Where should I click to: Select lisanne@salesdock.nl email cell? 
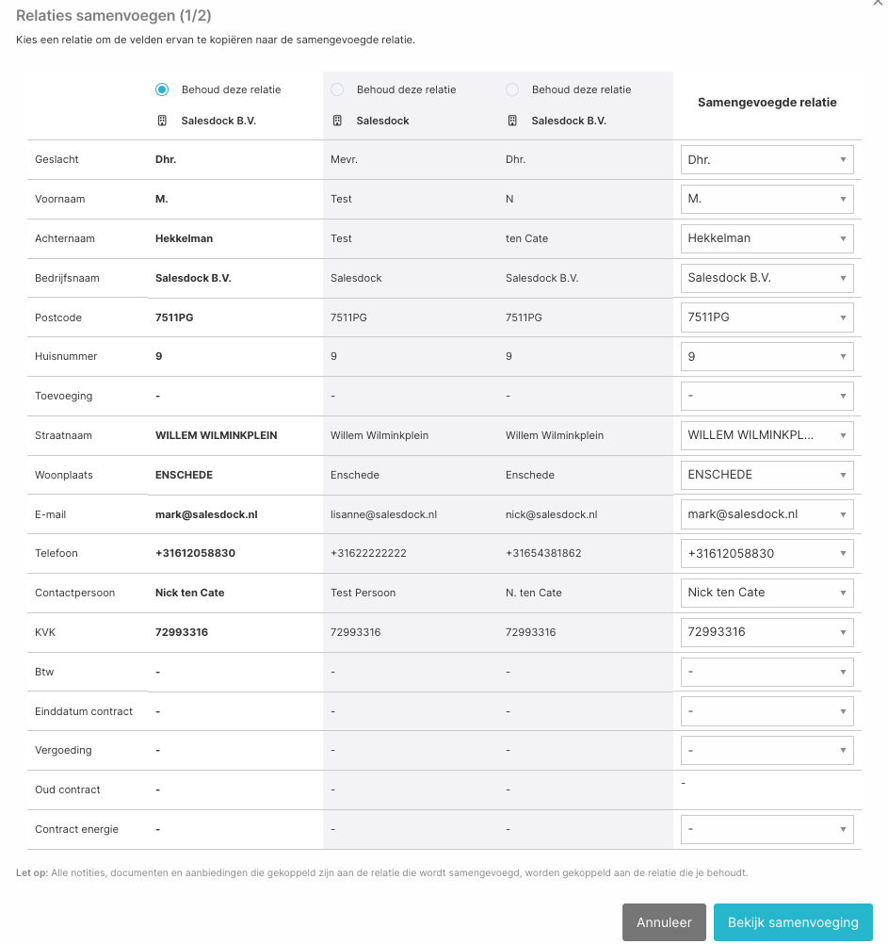[384, 514]
